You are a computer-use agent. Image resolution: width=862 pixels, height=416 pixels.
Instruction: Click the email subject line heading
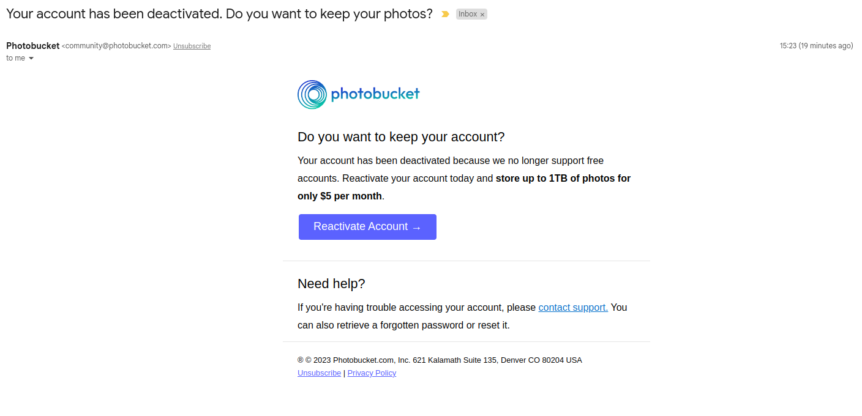coord(219,13)
